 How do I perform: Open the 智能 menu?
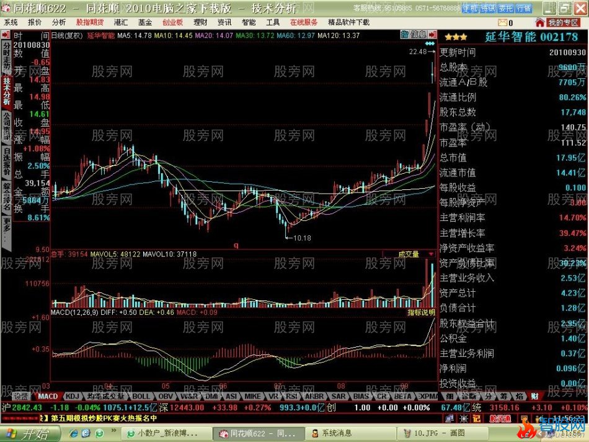(248, 22)
